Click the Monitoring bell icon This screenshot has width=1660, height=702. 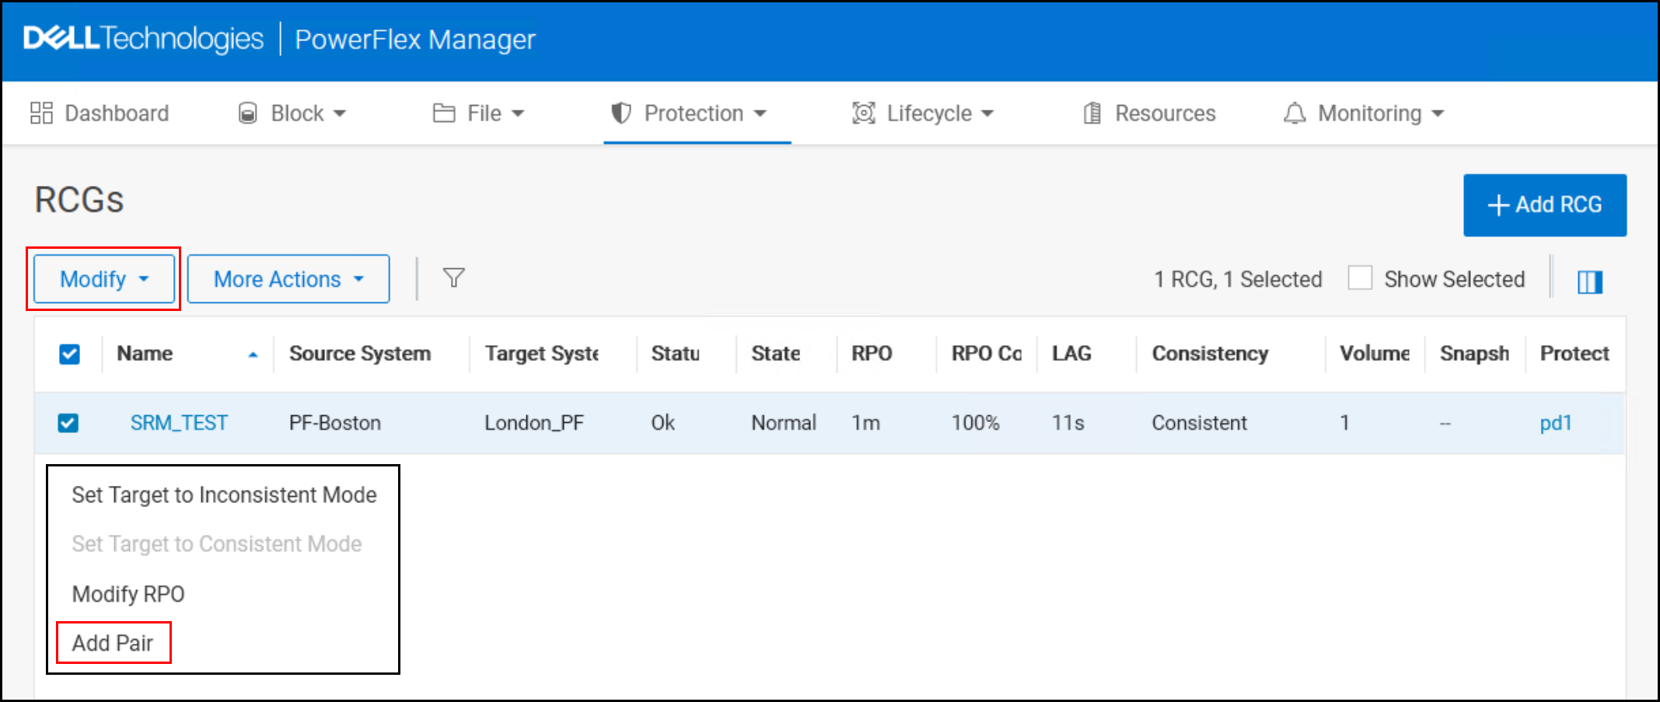(x=1295, y=114)
